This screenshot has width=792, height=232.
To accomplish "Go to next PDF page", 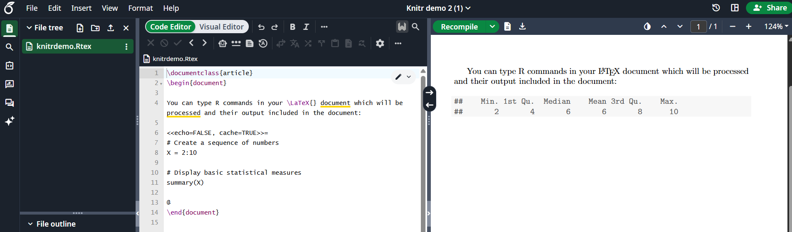I will coord(680,27).
